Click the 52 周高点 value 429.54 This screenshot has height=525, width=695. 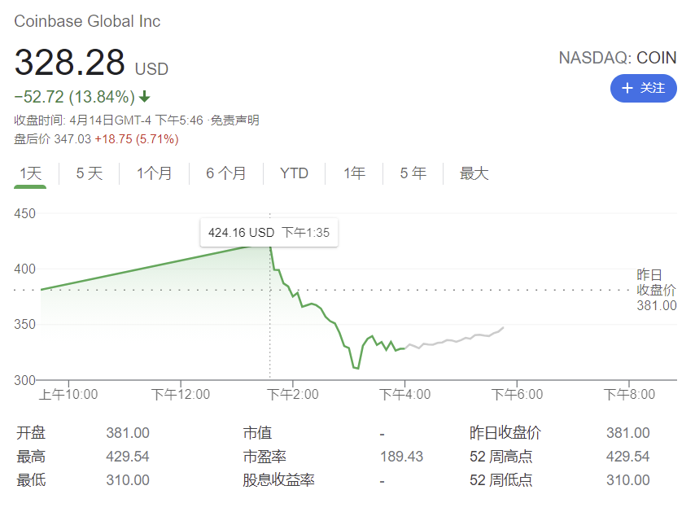(627, 457)
